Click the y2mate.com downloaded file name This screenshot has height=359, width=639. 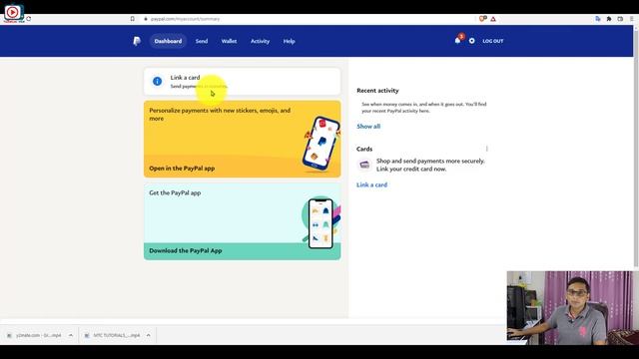[x=38, y=335]
